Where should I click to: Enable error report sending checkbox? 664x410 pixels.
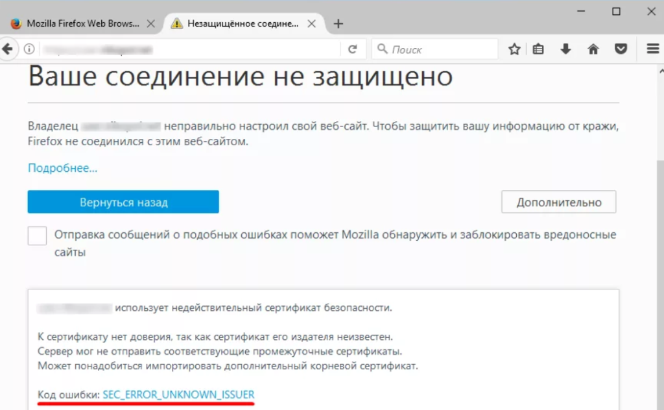pyautogui.click(x=37, y=236)
